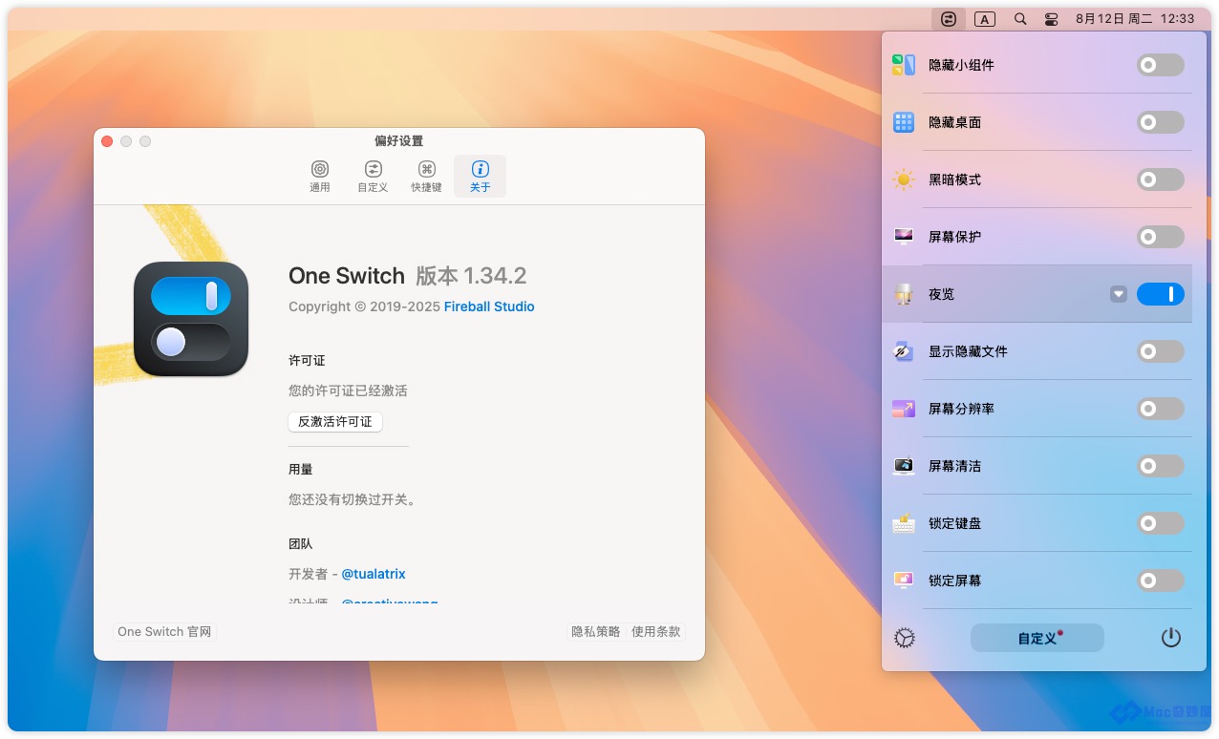Viewport: 1219px width, 739px height.
Task: Toggle the 屏幕分辨率 switch
Action: [1161, 409]
